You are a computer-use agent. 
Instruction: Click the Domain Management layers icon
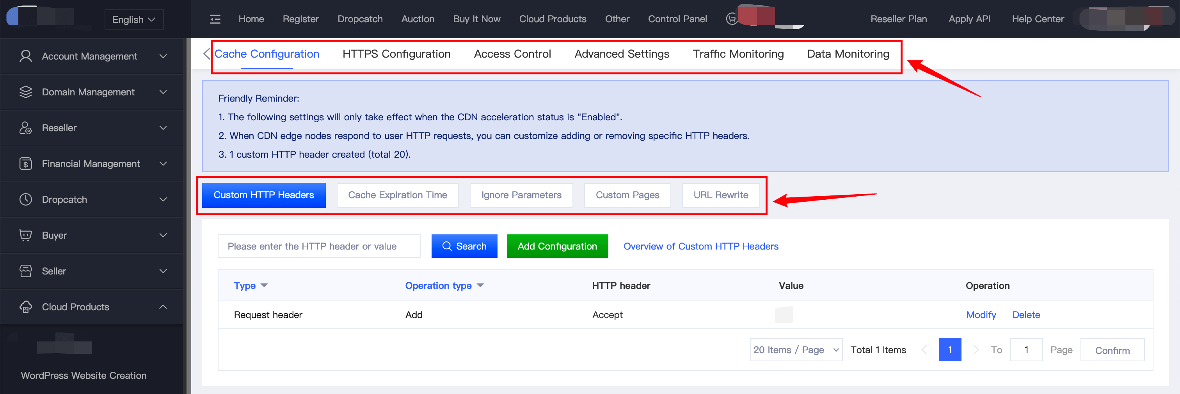(x=26, y=92)
